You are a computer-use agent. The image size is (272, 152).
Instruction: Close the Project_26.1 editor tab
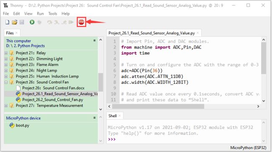point(198,33)
